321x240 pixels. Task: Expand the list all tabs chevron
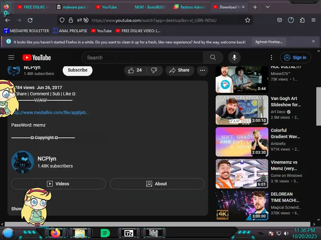point(267,7)
